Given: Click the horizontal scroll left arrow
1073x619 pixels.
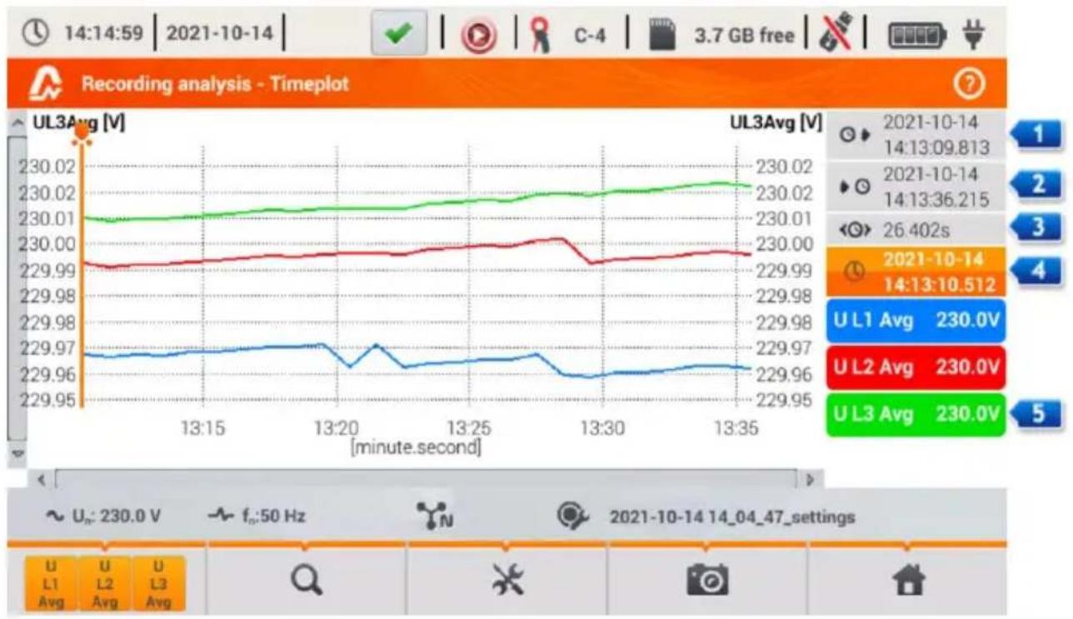Looking at the screenshot, I should point(43,481).
